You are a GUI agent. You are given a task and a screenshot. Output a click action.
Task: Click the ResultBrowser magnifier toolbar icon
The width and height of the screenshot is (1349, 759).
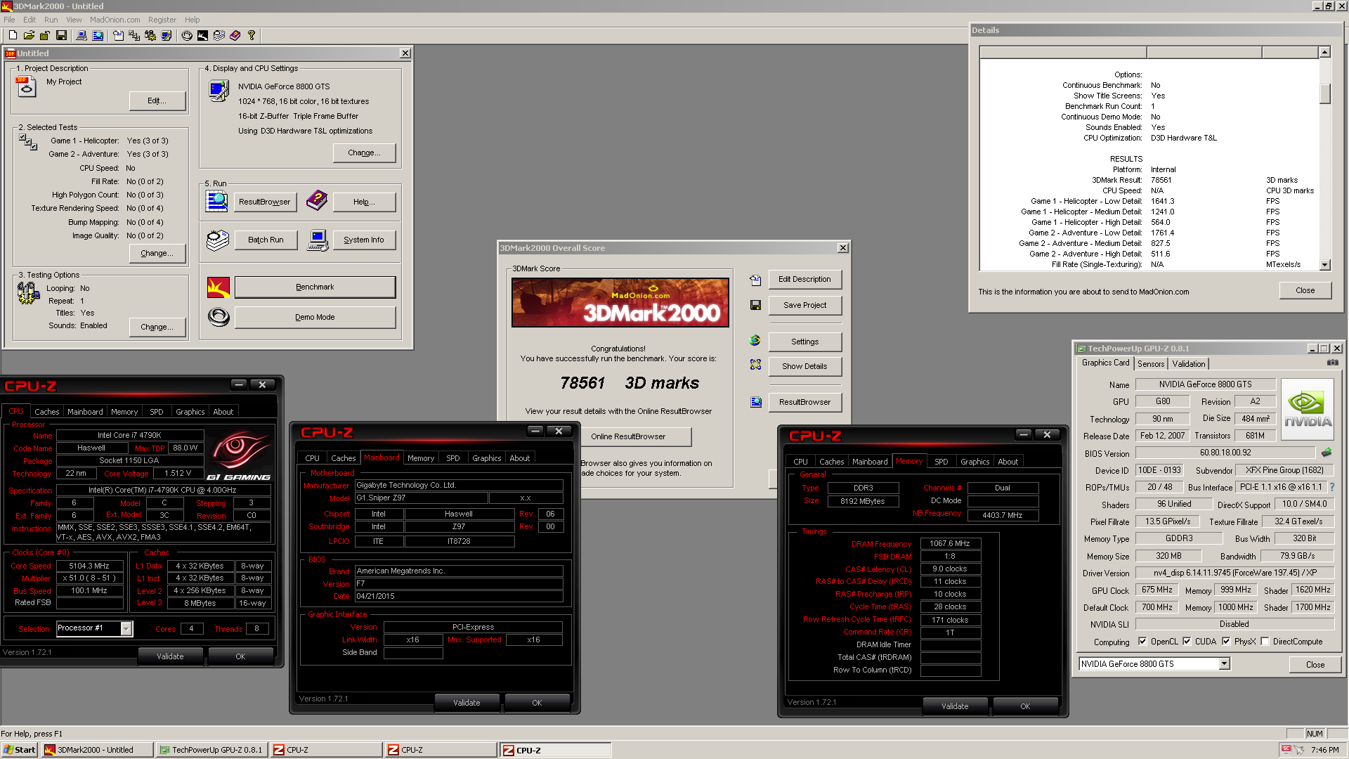(97, 35)
